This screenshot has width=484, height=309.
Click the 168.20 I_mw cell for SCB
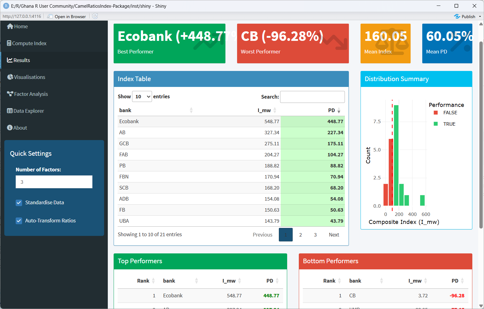272,188
